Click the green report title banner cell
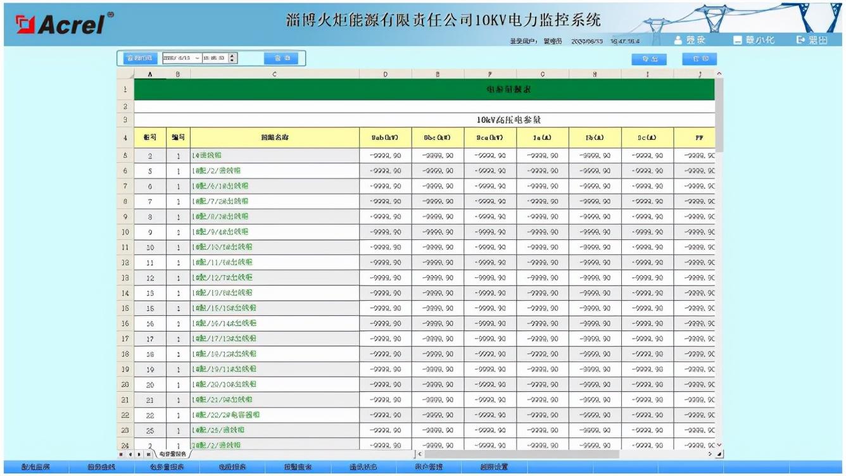The height and width of the screenshot is (476, 846). tap(424, 90)
